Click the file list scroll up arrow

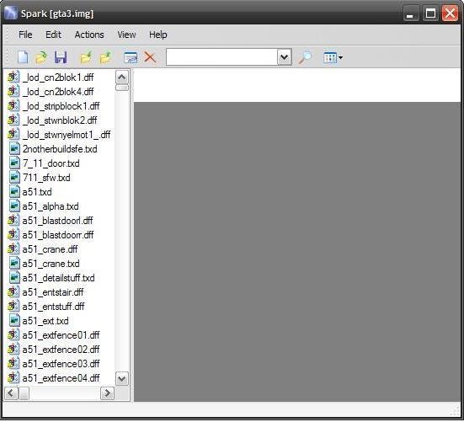[122, 77]
